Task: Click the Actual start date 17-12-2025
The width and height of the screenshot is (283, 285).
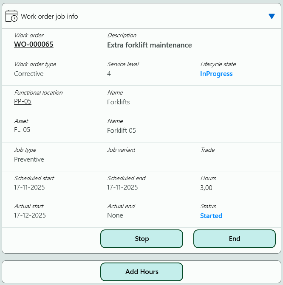Action: (x=30, y=215)
